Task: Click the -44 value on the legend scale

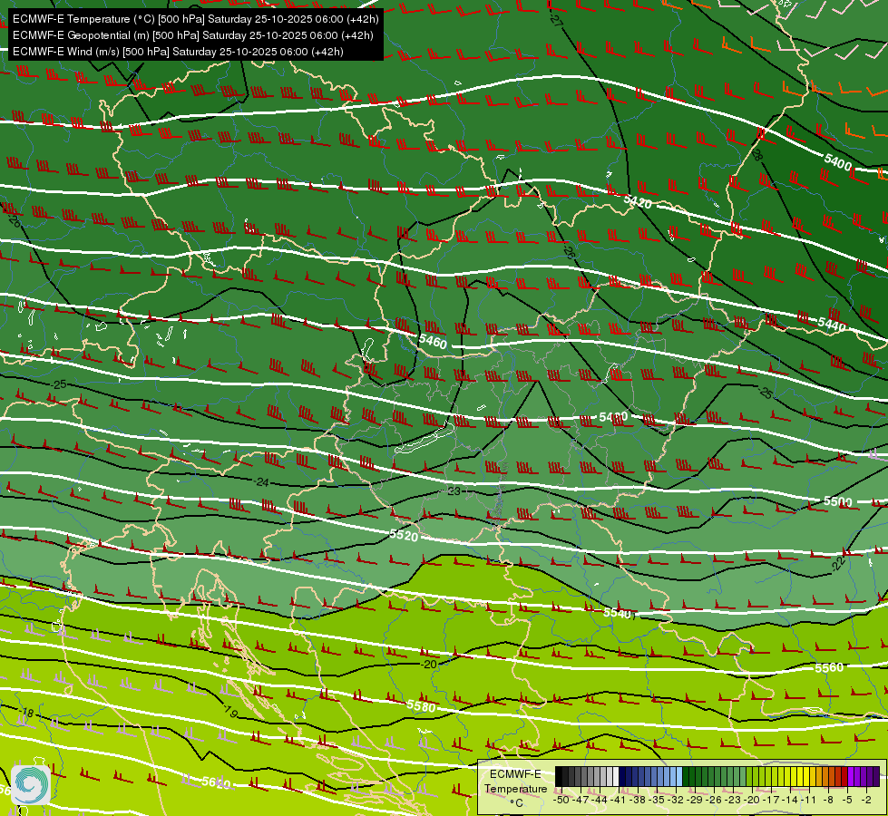Action: 600,801
